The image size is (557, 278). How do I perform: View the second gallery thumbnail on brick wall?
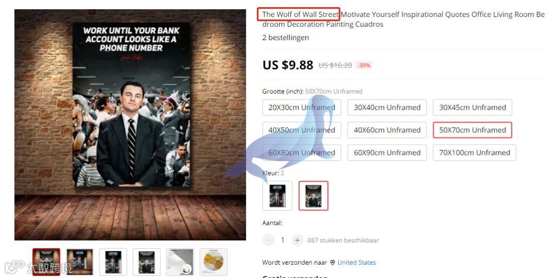click(79, 262)
